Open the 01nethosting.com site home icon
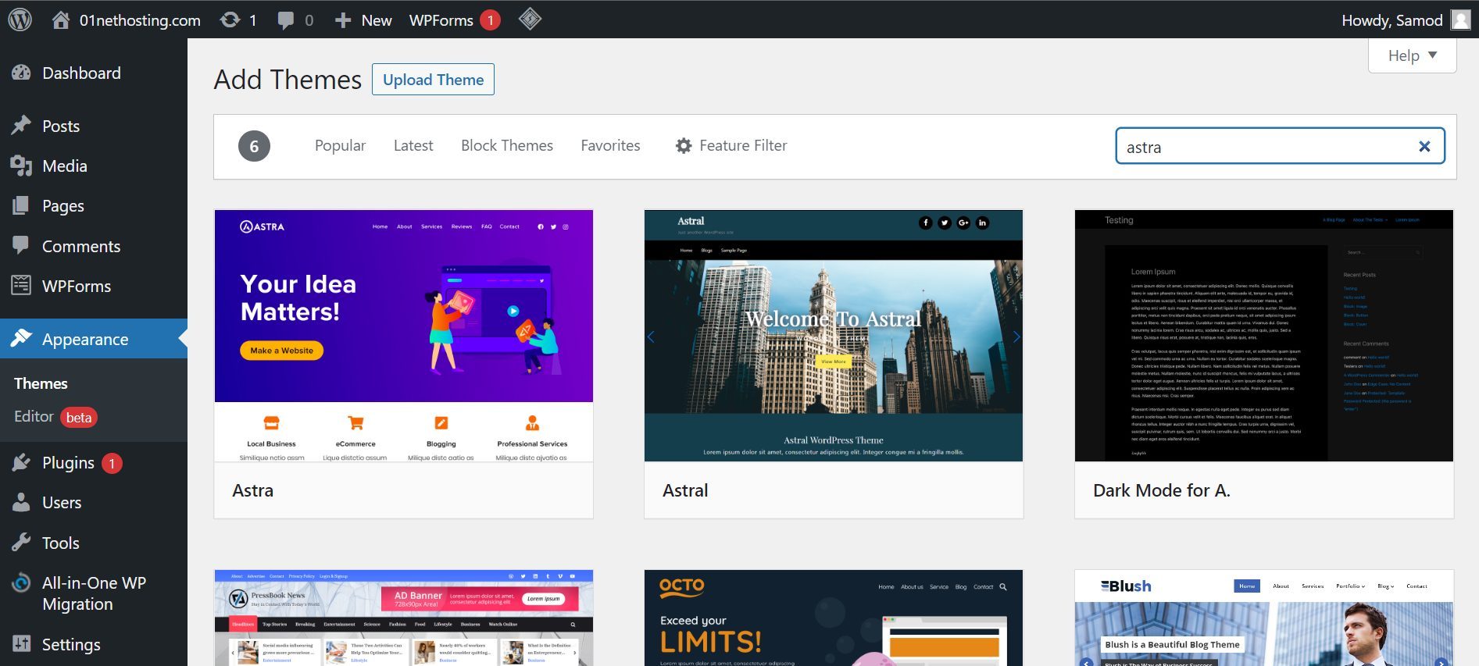1479x666 pixels. point(61,20)
